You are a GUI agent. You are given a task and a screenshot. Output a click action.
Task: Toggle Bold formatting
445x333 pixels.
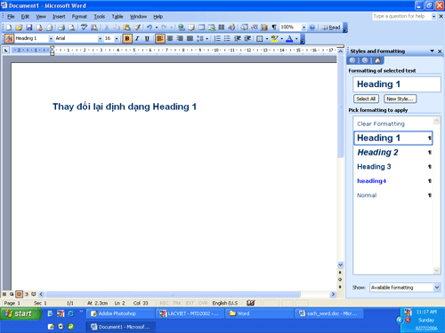point(127,38)
